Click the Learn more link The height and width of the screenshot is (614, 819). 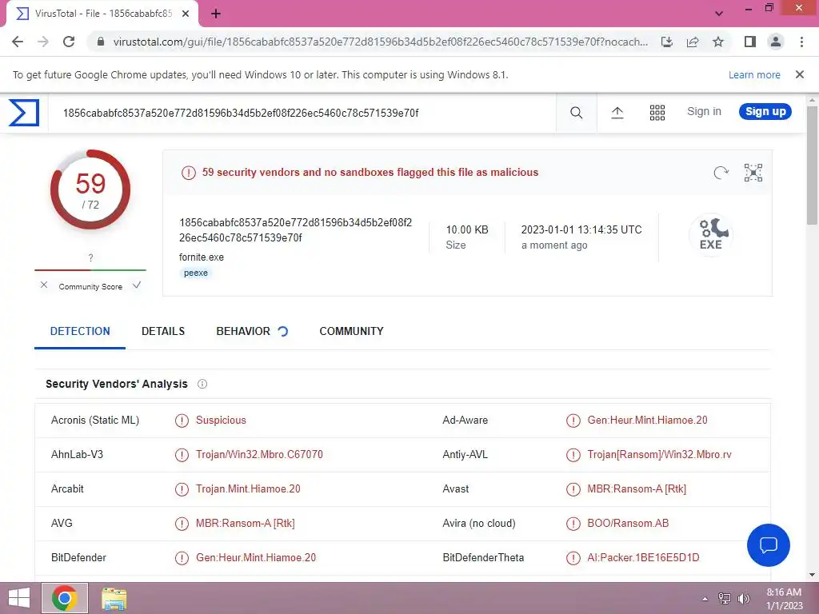coord(754,74)
